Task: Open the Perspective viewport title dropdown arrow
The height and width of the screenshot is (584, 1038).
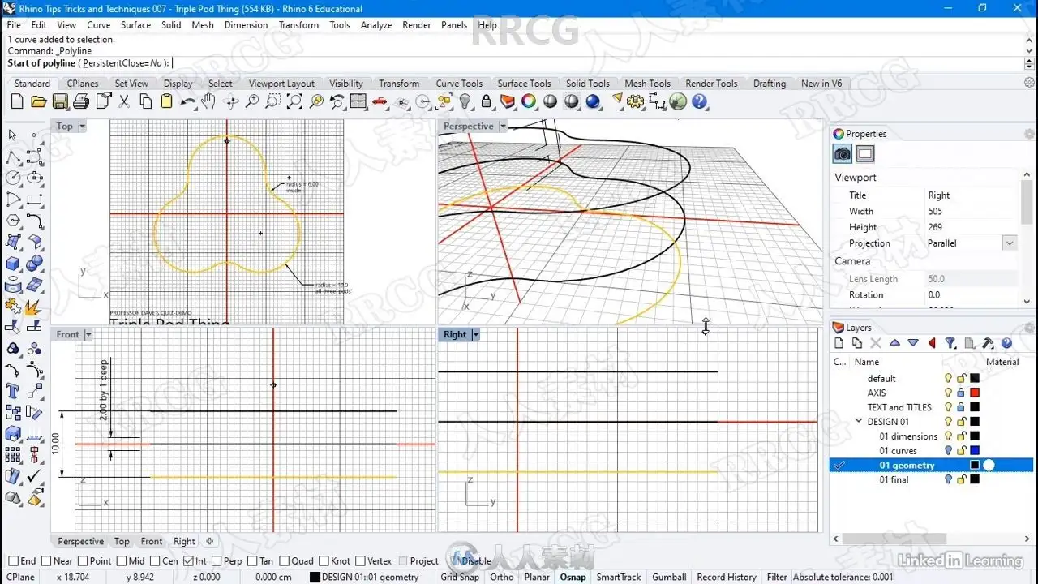Action: click(503, 126)
